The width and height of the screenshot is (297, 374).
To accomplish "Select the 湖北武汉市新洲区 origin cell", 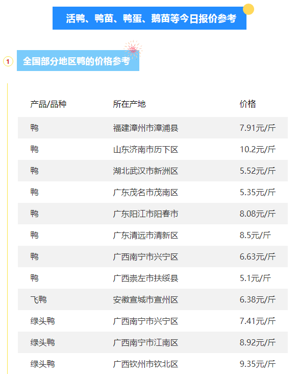I will 145,171.
